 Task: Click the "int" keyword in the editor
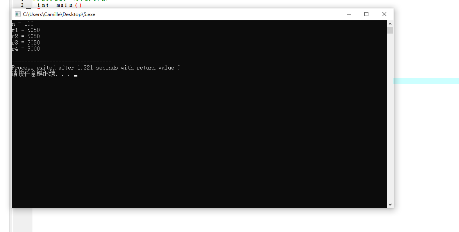coord(43,5)
